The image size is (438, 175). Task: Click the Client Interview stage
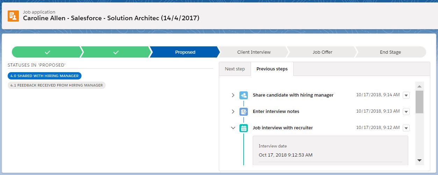(x=254, y=52)
